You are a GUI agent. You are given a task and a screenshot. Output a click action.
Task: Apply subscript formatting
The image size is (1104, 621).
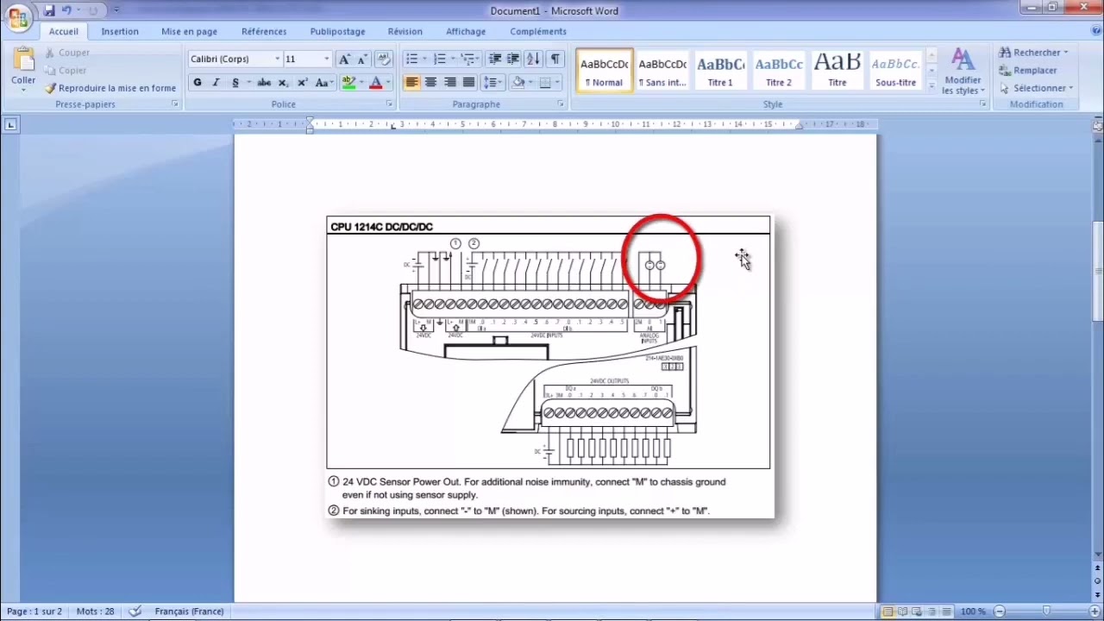(284, 82)
